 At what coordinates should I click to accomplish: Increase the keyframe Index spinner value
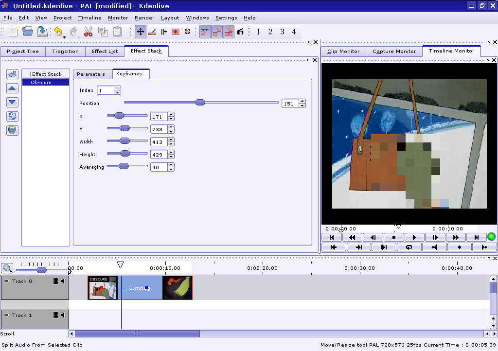pyautogui.click(x=117, y=88)
